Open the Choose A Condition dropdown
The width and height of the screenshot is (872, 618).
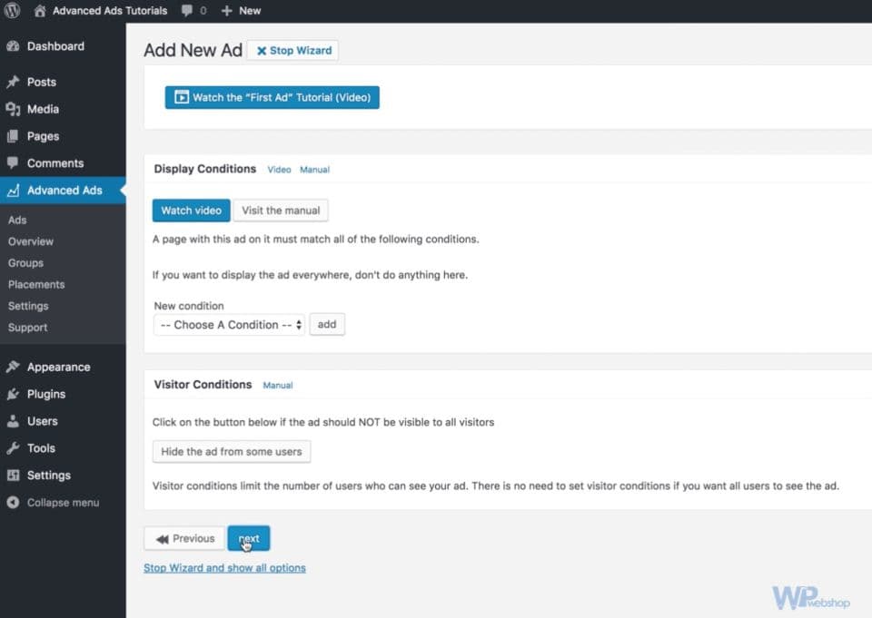click(x=229, y=325)
